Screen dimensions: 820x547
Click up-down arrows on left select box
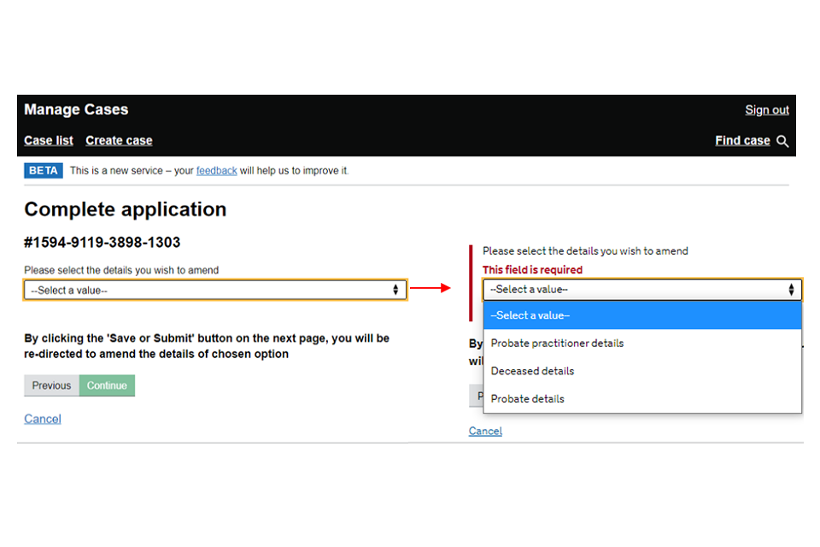click(395, 291)
